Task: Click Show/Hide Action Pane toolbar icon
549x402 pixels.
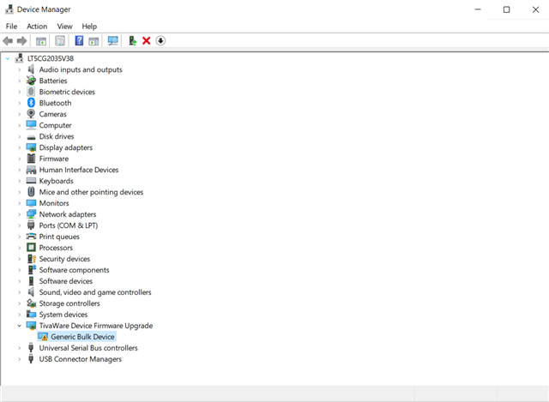Action: 94,41
